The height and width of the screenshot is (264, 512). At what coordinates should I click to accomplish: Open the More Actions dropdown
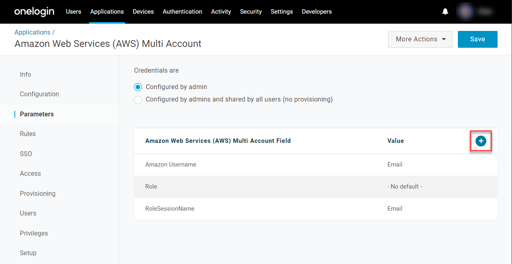(x=420, y=39)
